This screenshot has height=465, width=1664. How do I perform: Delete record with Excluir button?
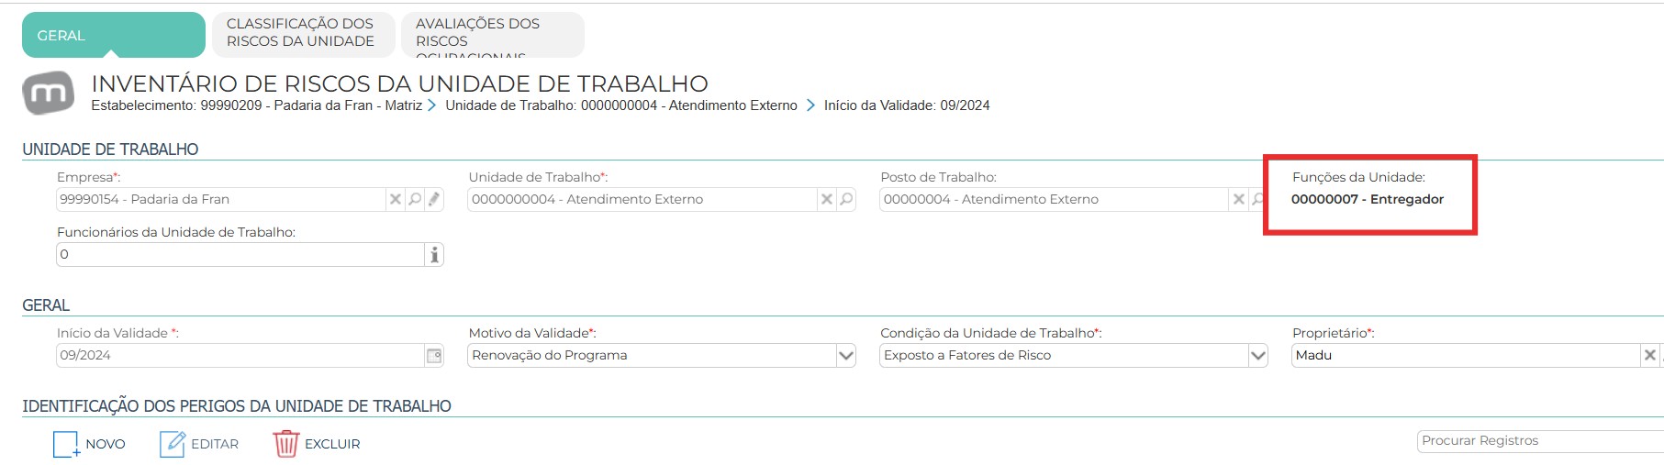tap(317, 444)
